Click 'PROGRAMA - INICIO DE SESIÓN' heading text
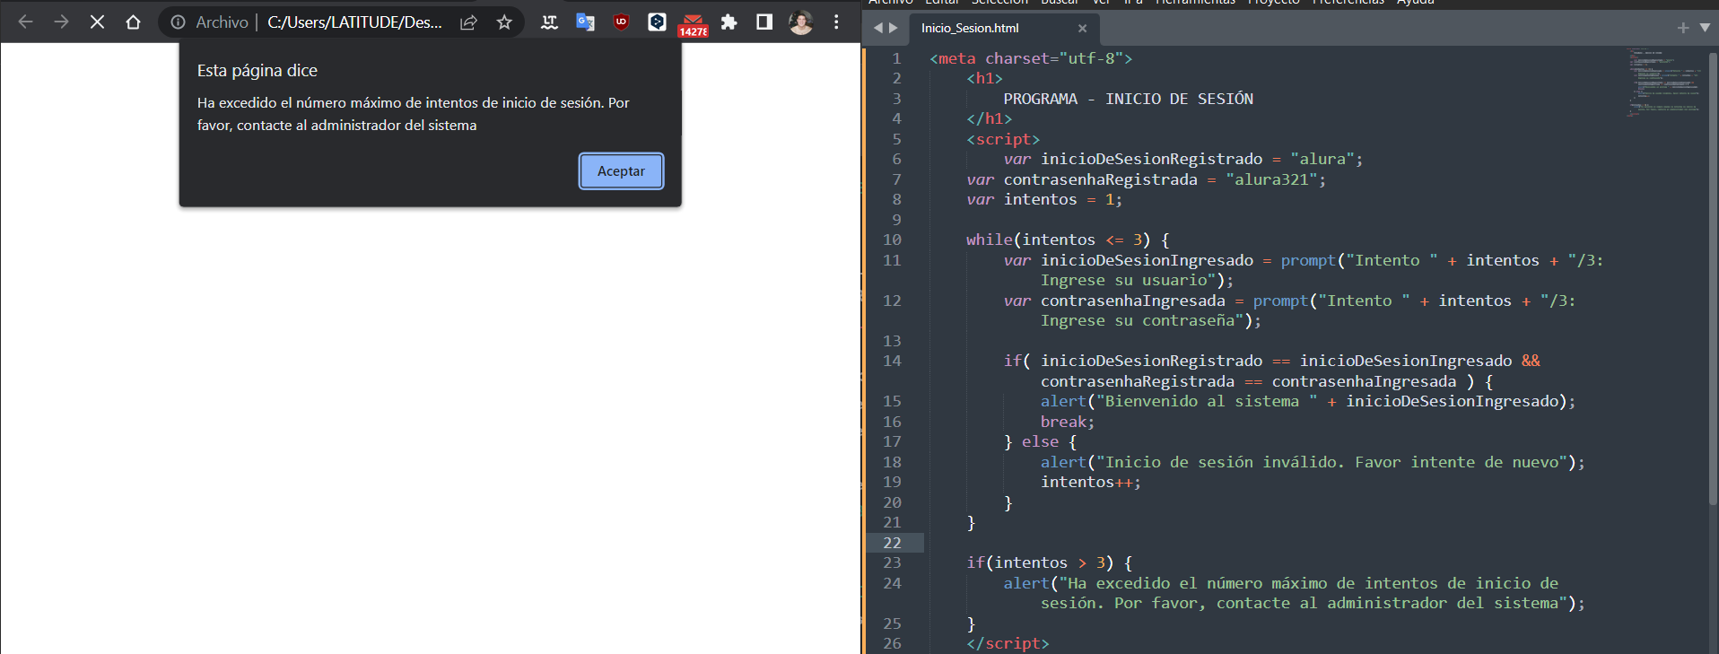Screen dimensions: 1719x654 point(1129,99)
